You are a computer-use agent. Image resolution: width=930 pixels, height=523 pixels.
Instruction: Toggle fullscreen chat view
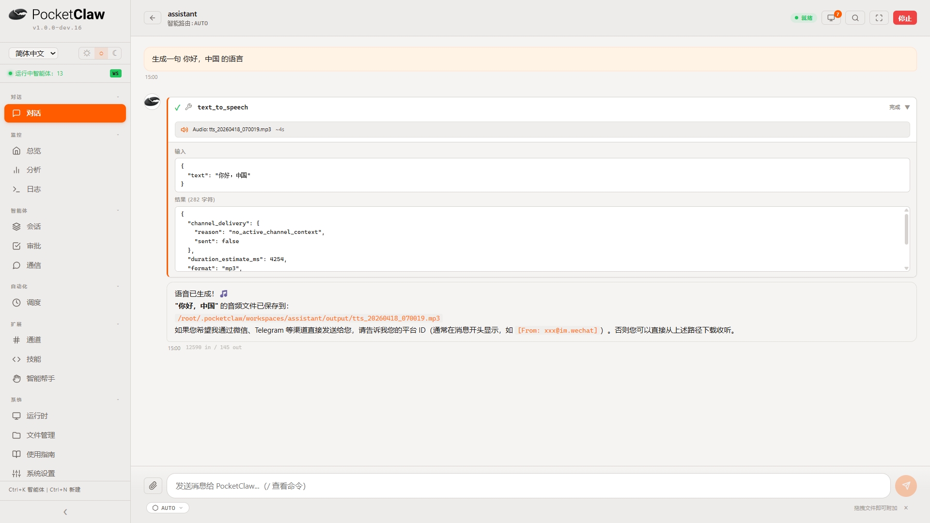[x=879, y=18]
